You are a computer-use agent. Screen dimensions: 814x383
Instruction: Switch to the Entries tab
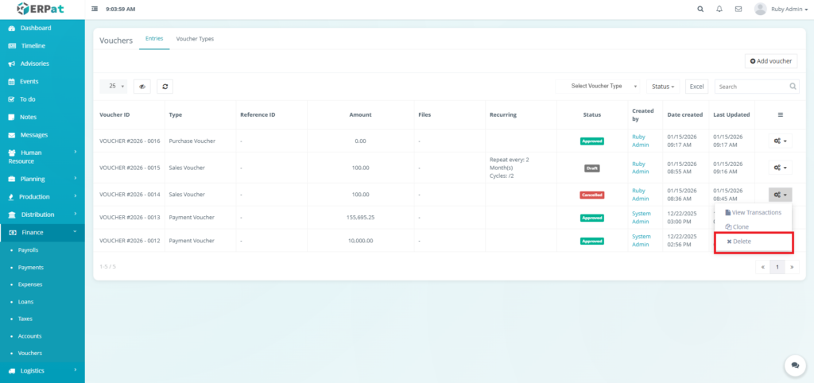(154, 39)
